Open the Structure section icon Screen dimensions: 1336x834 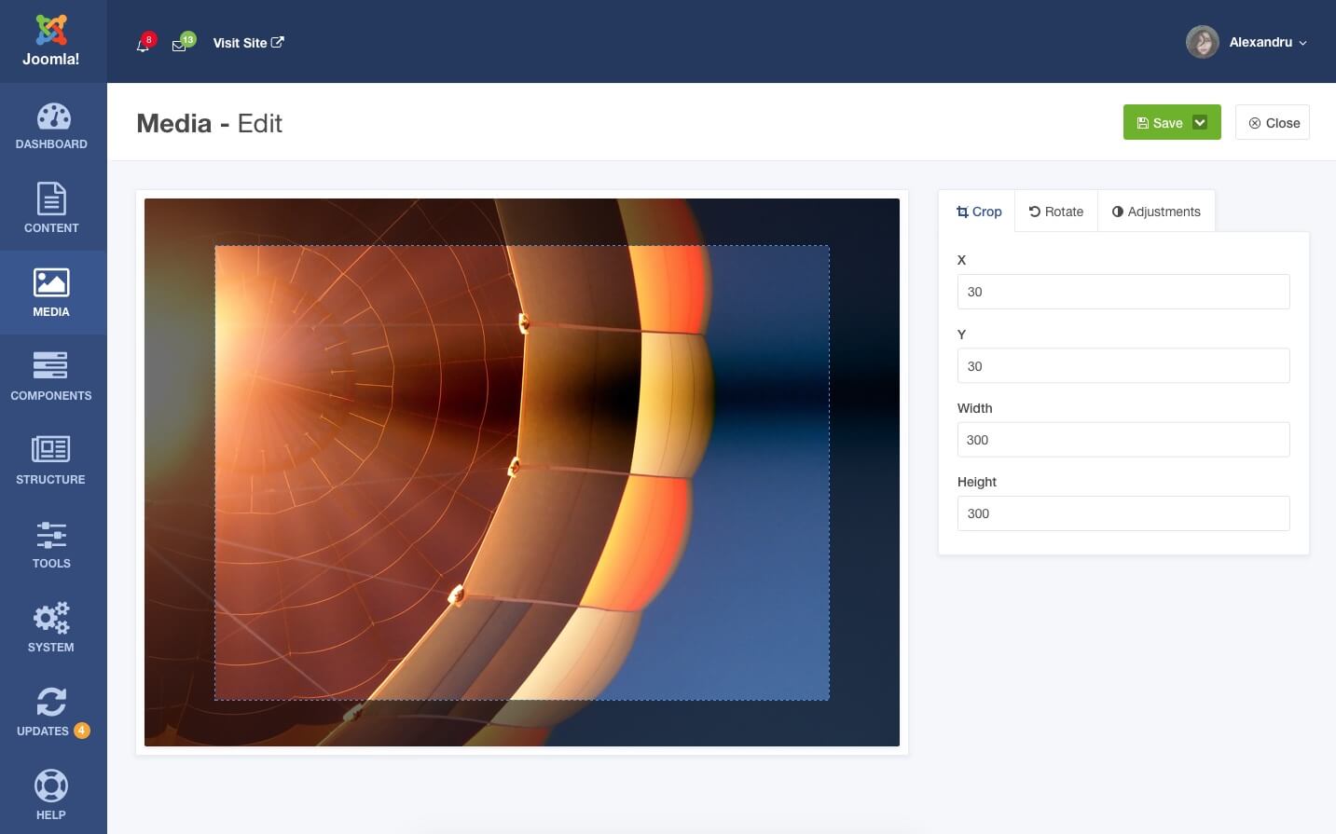coord(51,451)
